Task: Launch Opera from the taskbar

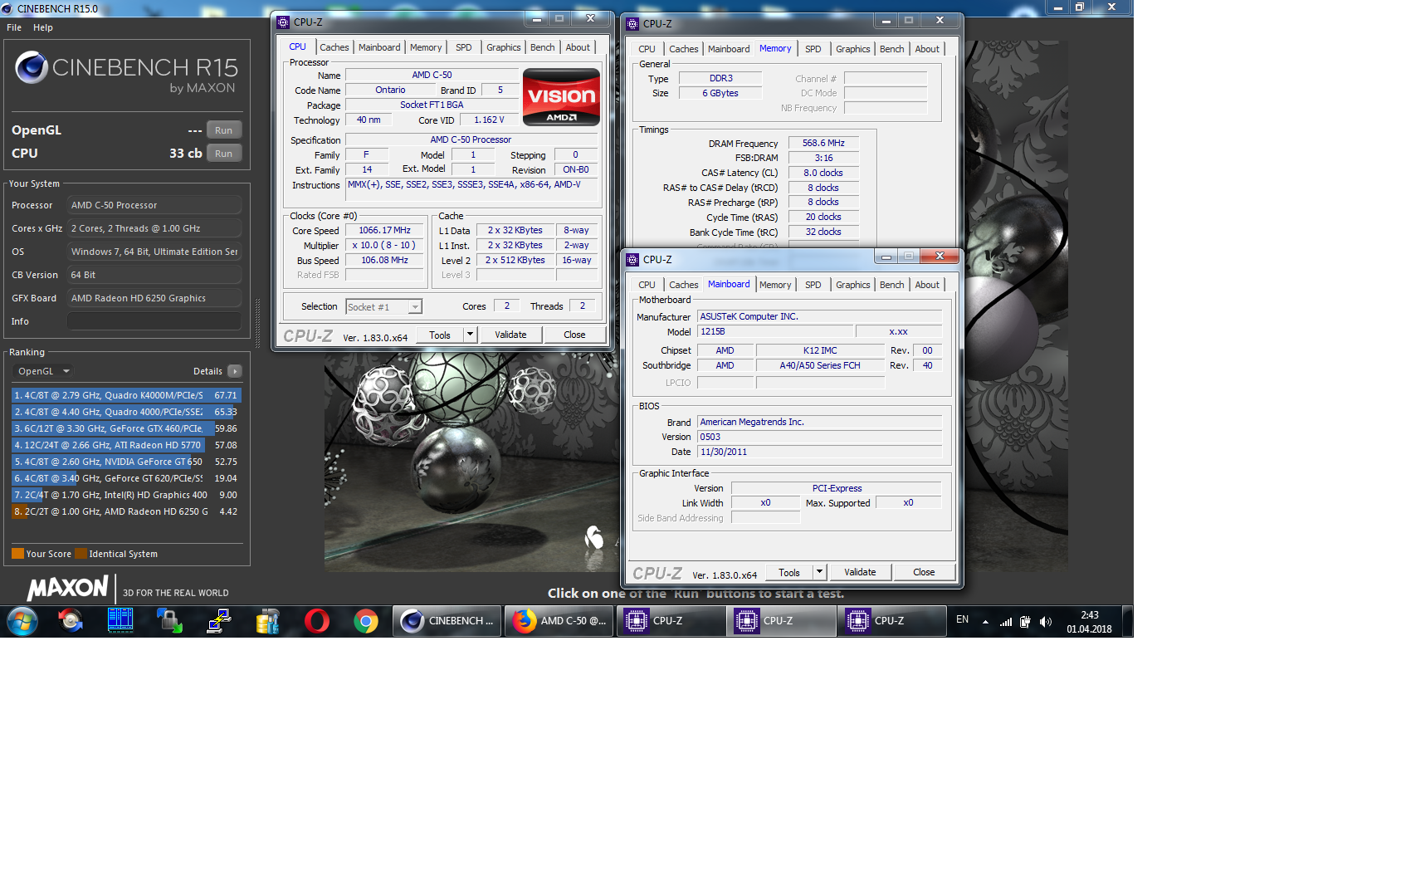Action: tap(316, 621)
